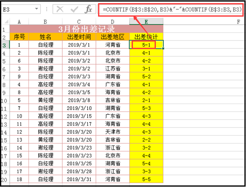Viewport: 246px width, 187px height.
Task: Select the cell showing 5-3
Action: point(146,108)
